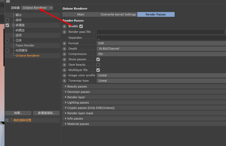This screenshot has height=146, width=226.
Task: Click the animation dot next to Depth
Action: [64, 49]
